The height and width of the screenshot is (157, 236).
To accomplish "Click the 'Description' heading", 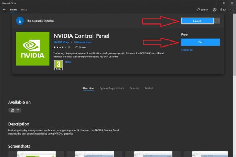I will [x=19, y=124].
